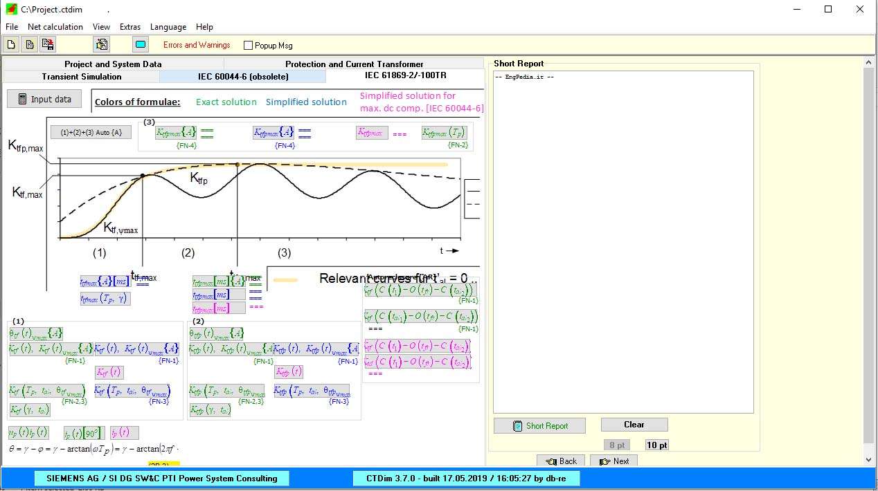Enable the Popup Msg checkbox
The height and width of the screenshot is (491, 878).
pyautogui.click(x=249, y=46)
